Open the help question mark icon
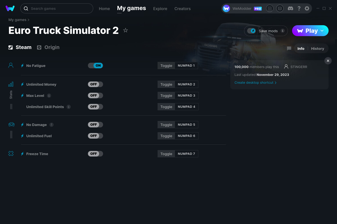Screen dimensions: 337x224 point(299,8)
